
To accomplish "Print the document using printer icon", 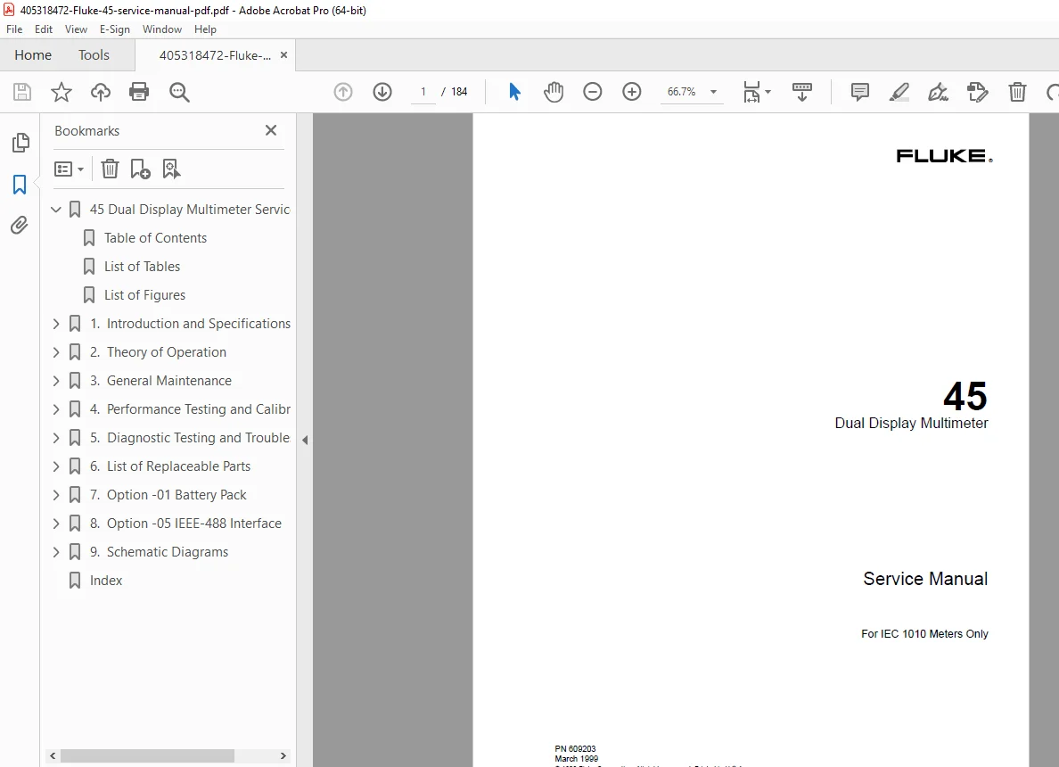I will (139, 92).
